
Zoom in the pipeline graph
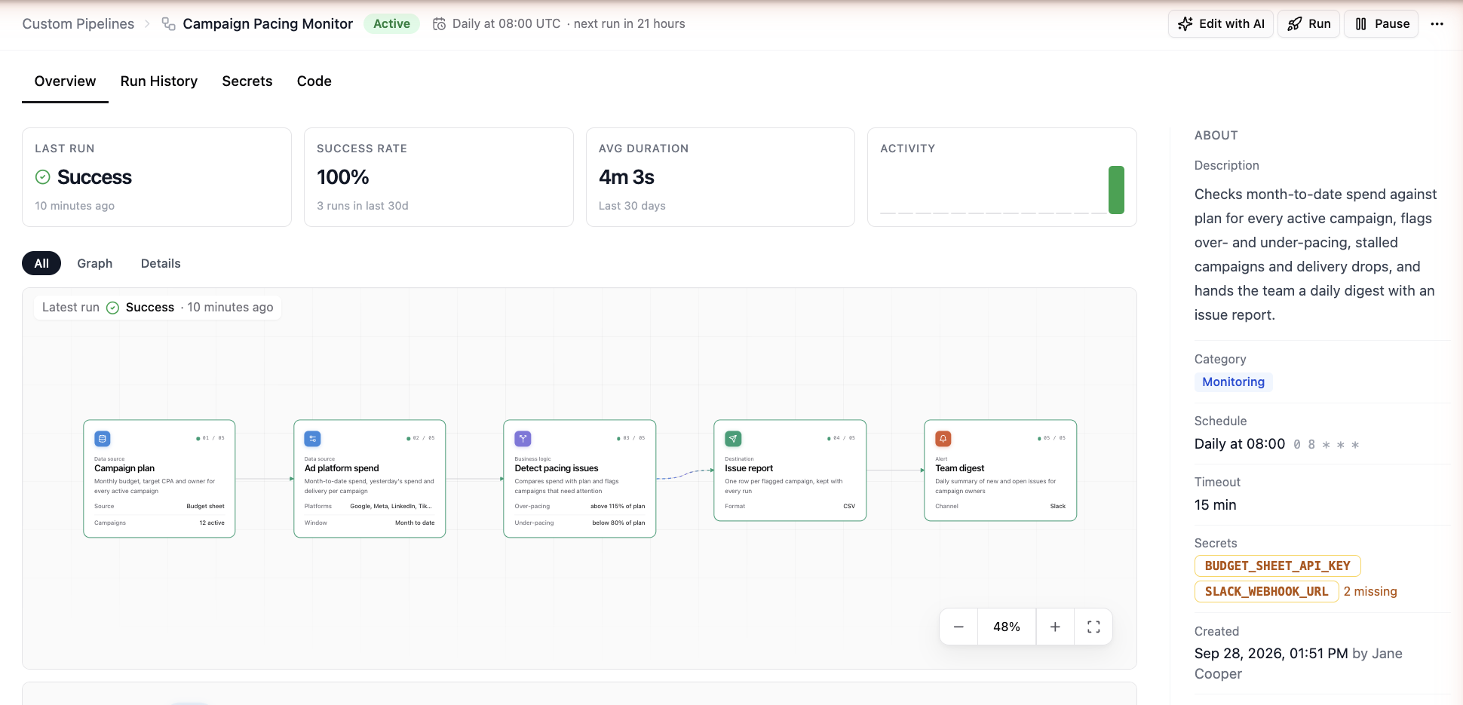point(1055,627)
